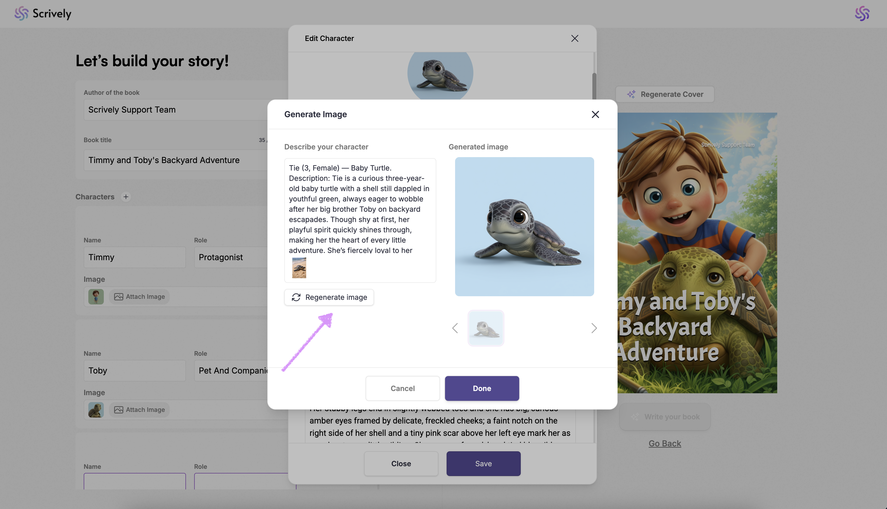The height and width of the screenshot is (509, 887).
Task: Click the Scrively logo icon top-left
Action: pyautogui.click(x=21, y=13)
